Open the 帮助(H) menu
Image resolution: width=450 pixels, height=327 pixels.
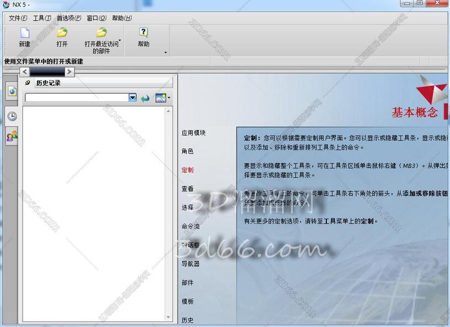[122, 18]
